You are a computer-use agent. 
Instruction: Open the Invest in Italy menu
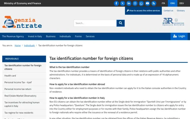click(35, 36)
